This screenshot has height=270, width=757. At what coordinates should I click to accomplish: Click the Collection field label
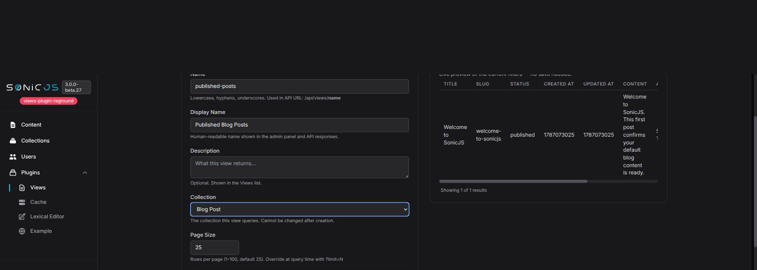203,197
